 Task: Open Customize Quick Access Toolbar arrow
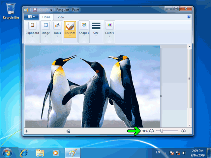click(x=51, y=10)
